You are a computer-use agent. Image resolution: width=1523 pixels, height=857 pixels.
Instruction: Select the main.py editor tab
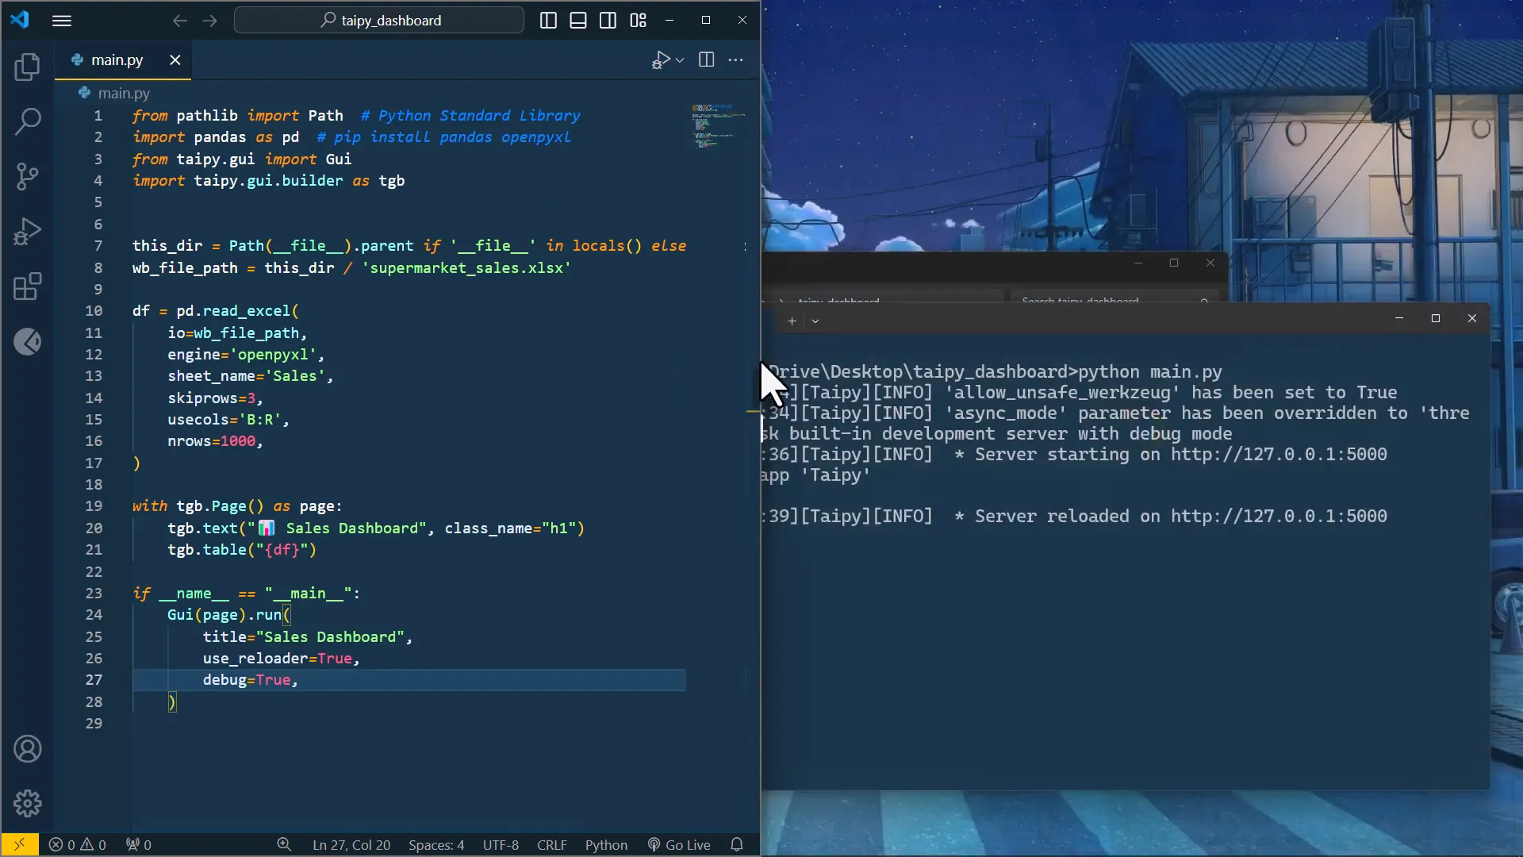pos(117,60)
